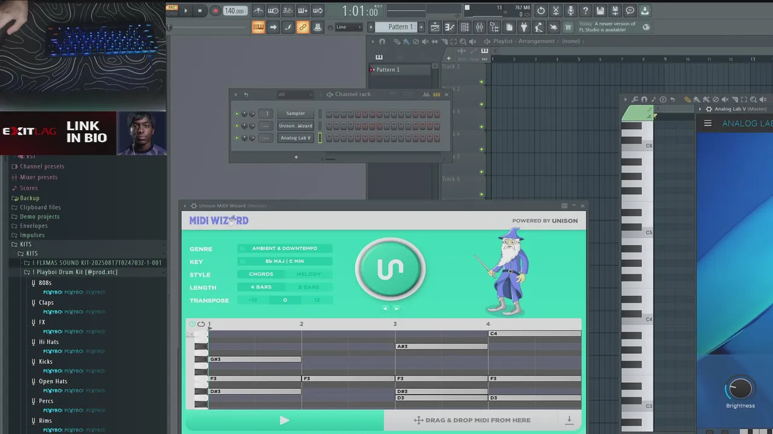
Task: Toggle the Channel rack graph editor icon
Action: pyautogui.click(x=426, y=95)
